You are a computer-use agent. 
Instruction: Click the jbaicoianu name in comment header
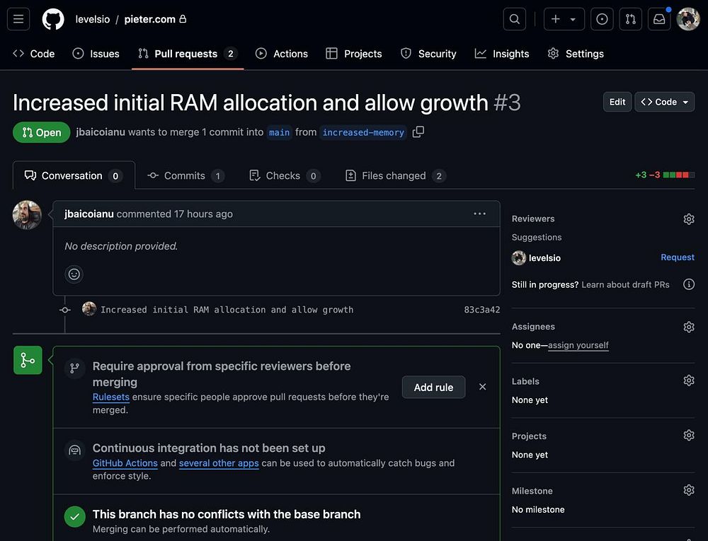[x=89, y=214]
